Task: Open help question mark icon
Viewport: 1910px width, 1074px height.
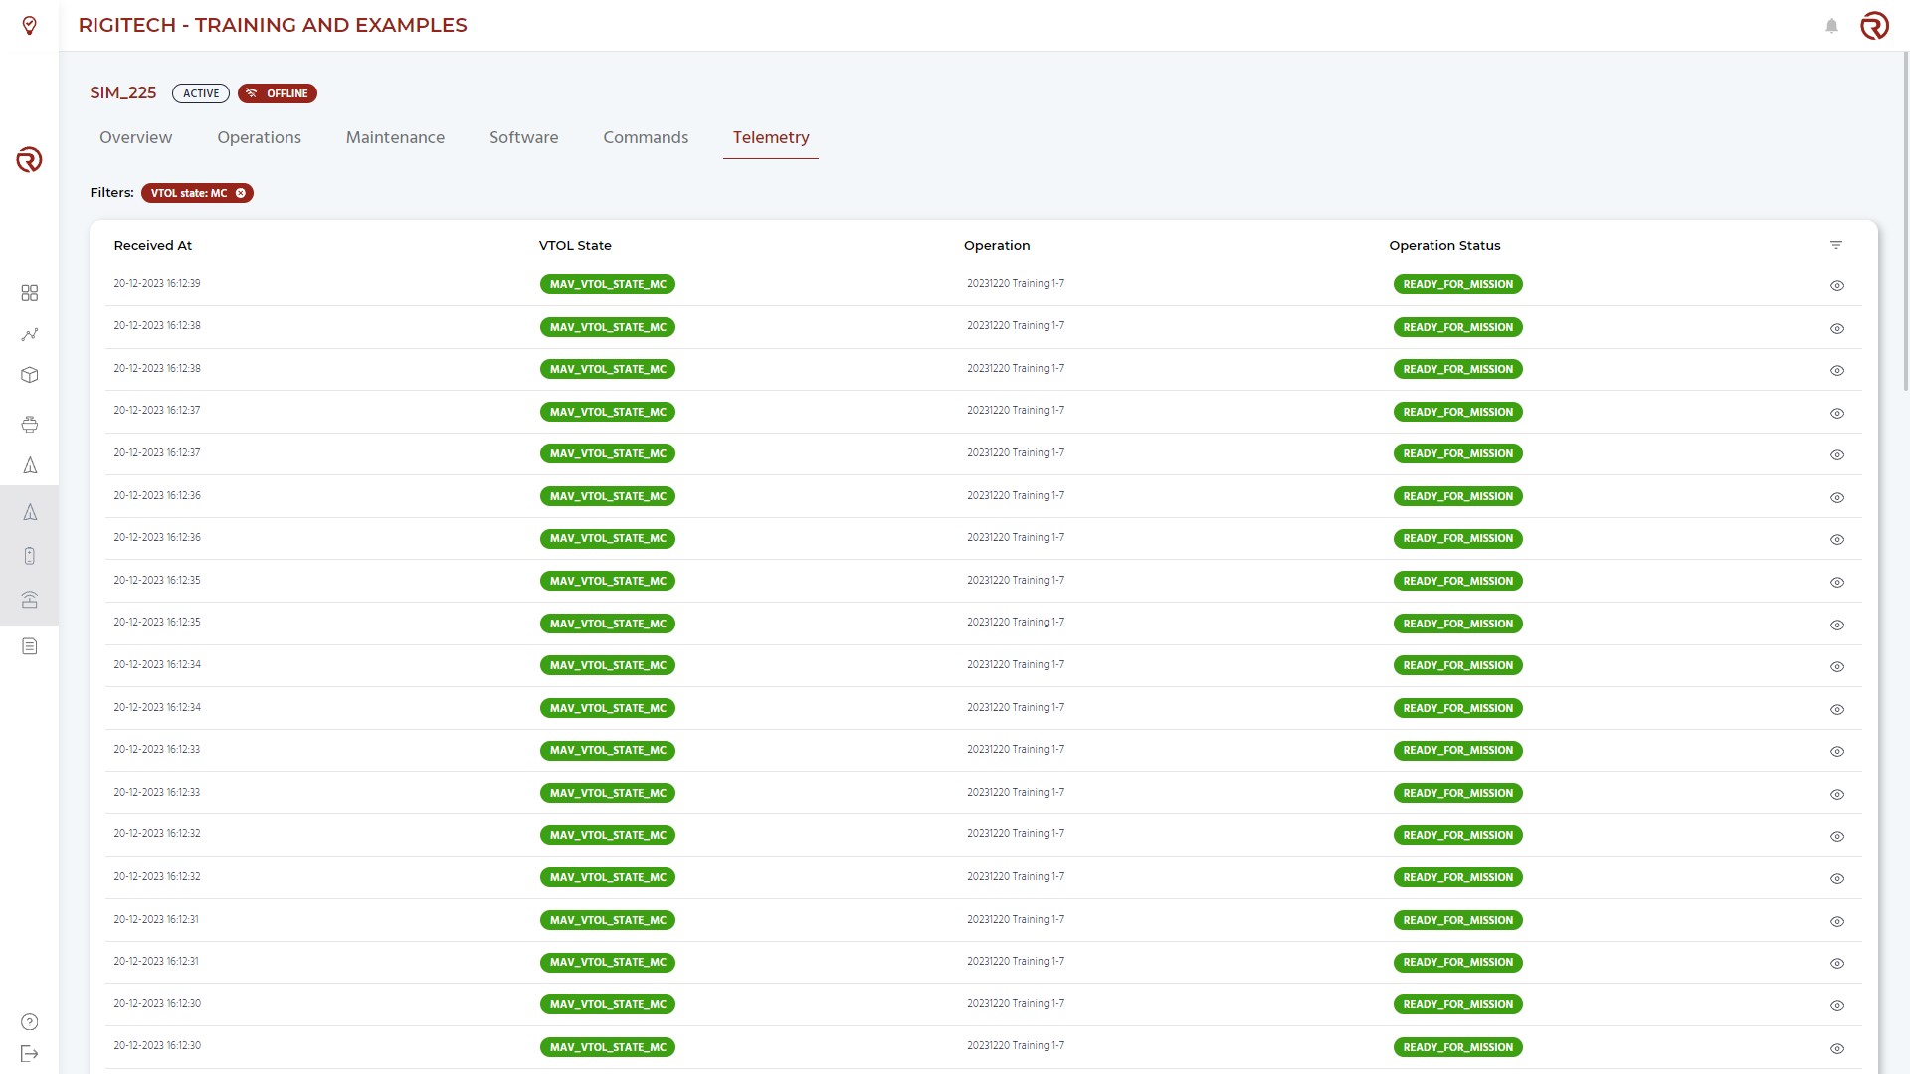Action: click(30, 1022)
